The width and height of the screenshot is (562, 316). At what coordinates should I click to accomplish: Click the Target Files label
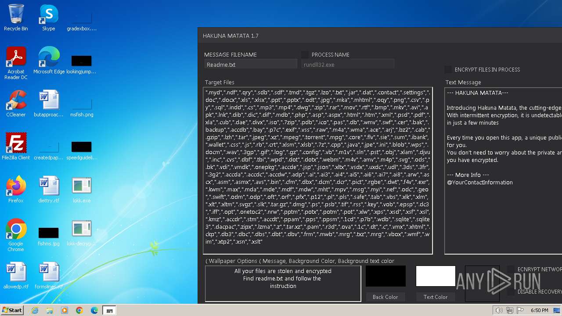220,82
